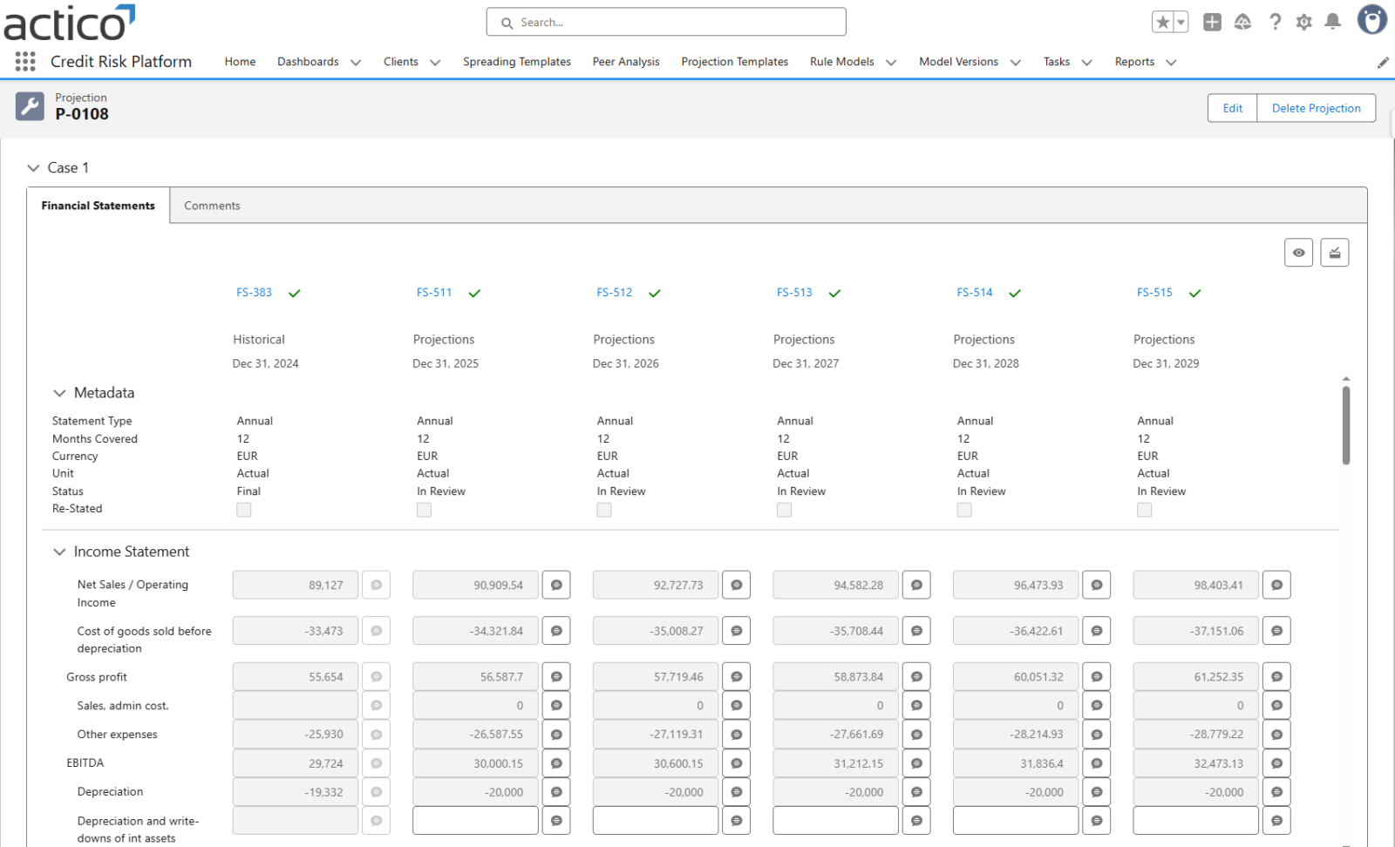This screenshot has width=1395, height=847.
Task: Click the Setup gear icon
Action: coord(1303,22)
